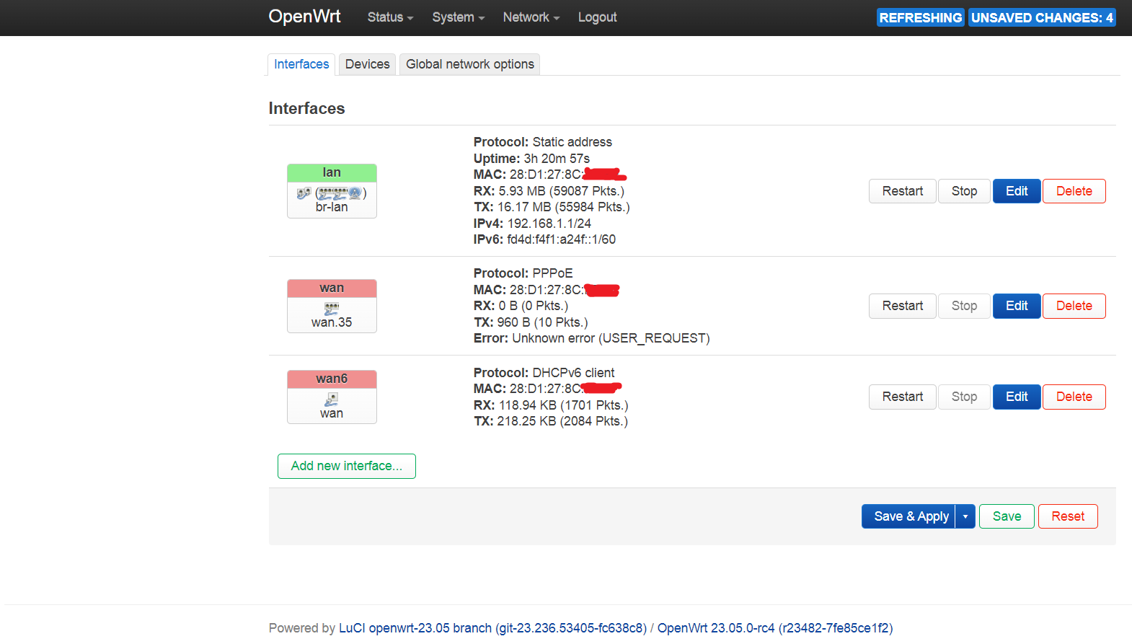Open the System dropdown menu
The image size is (1132, 644).
[x=459, y=17]
